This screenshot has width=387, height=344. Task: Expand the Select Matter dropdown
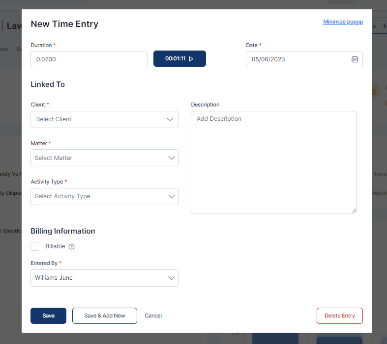(104, 158)
